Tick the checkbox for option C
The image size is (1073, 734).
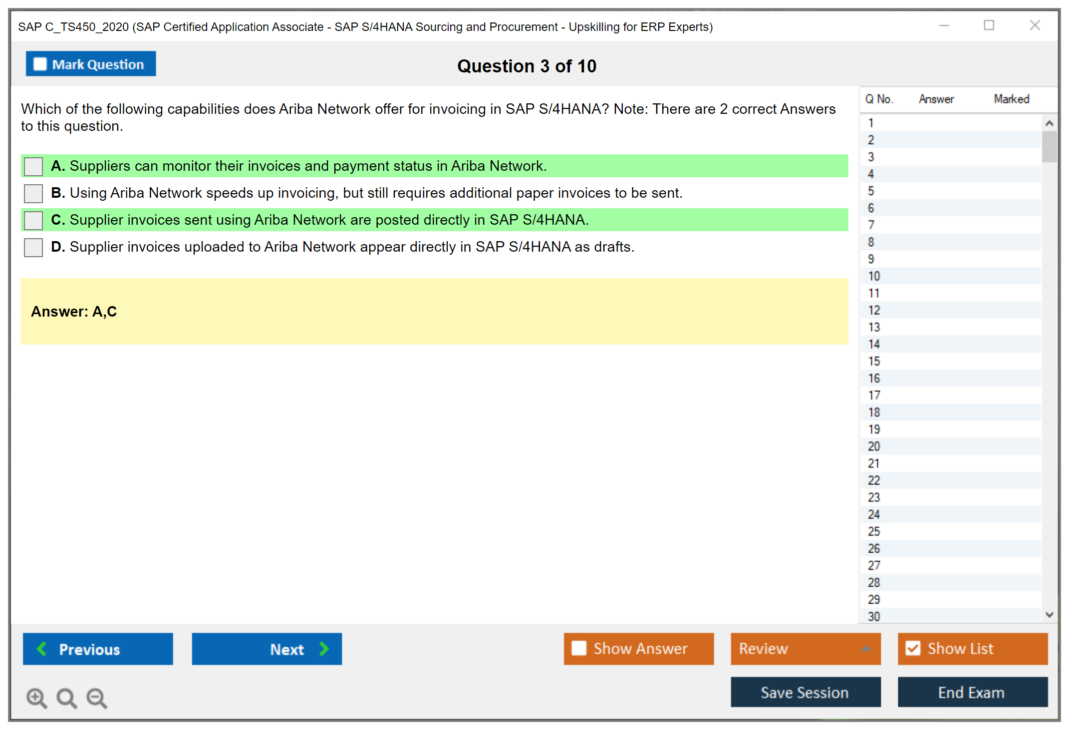33,220
